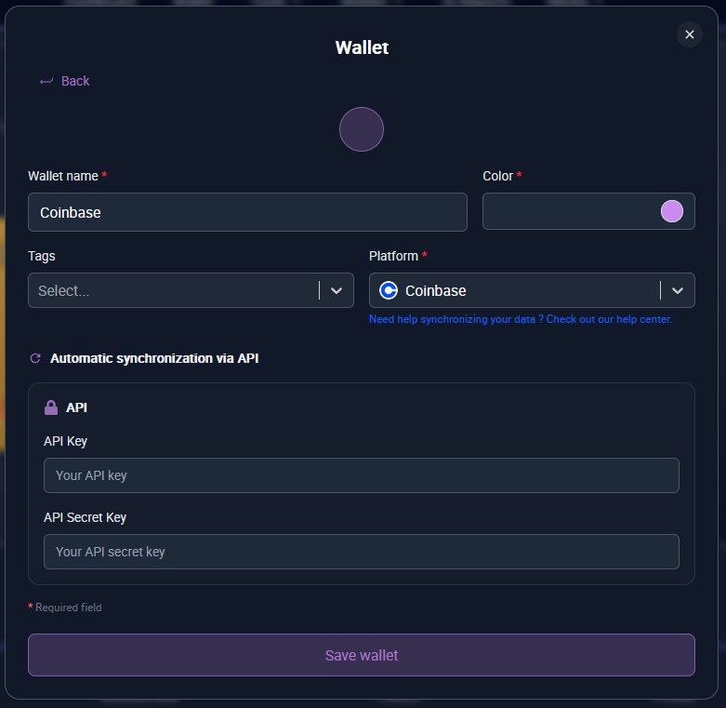
Task: Click the back arrow icon
Action: tap(46, 81)
